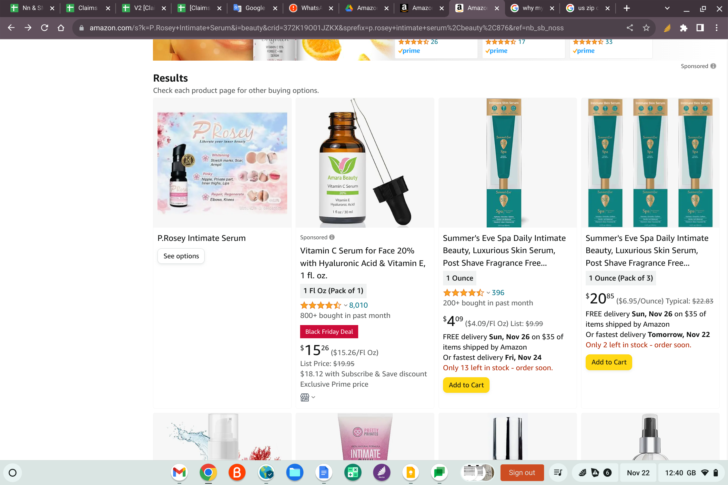Click See options for P.Rosey Serum

pos(181,256)
